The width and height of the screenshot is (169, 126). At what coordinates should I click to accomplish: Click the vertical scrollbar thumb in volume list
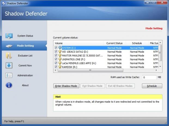pos(160,53)
